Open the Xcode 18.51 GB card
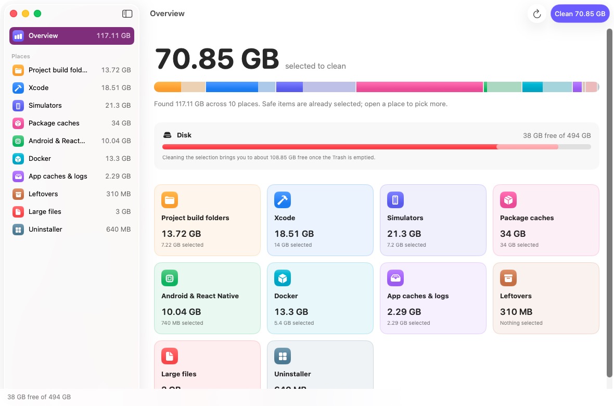614x406 pixels. click(x=320, y=220)
